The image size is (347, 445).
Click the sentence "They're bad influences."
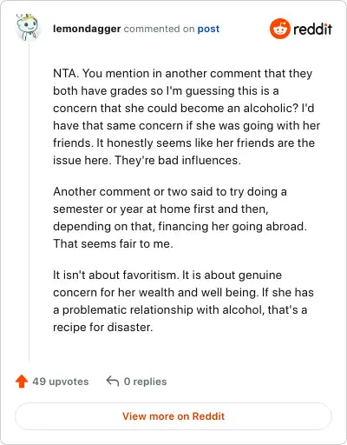pos(178,160)
